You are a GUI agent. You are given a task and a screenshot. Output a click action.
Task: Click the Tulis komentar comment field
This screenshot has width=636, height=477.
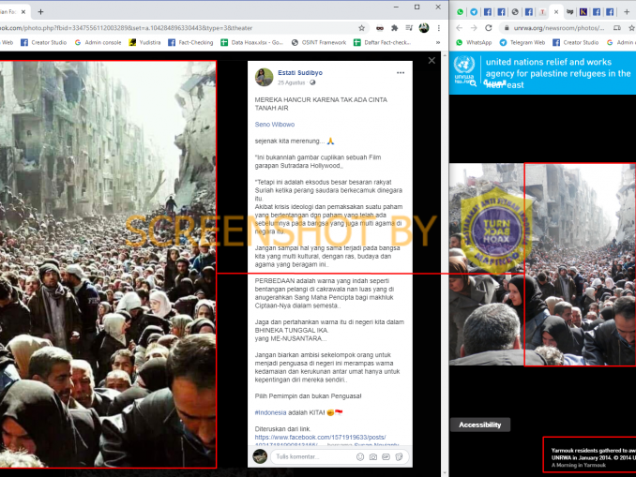[312, 456]
